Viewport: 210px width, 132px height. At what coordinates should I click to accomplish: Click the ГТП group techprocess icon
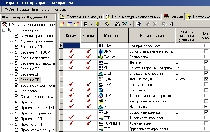[101, 129]
